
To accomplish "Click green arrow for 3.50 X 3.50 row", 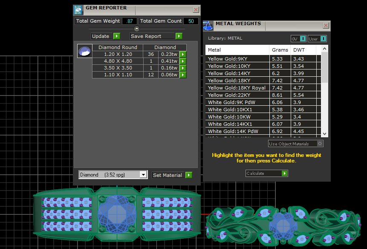I will click(x=182, y=68).
